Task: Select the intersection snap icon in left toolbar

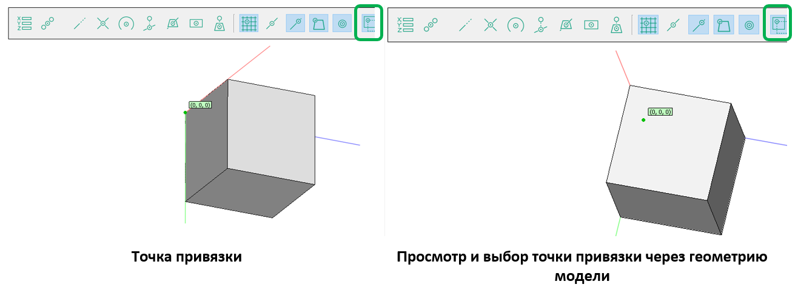Action: click(x=103, y=24)
